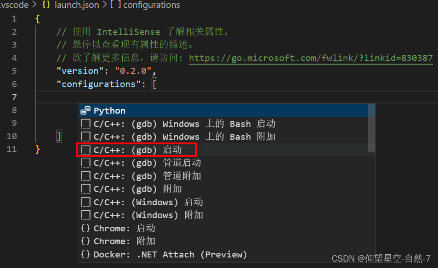Toggle the checkbox beside C/C++: (gdb) 启动
Viewport: 438px width, 268px height.
(x=85, y=149)
